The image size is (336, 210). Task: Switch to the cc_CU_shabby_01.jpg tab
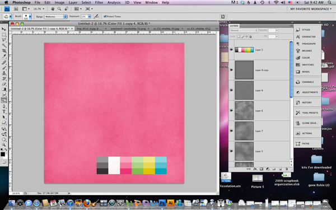167,29
